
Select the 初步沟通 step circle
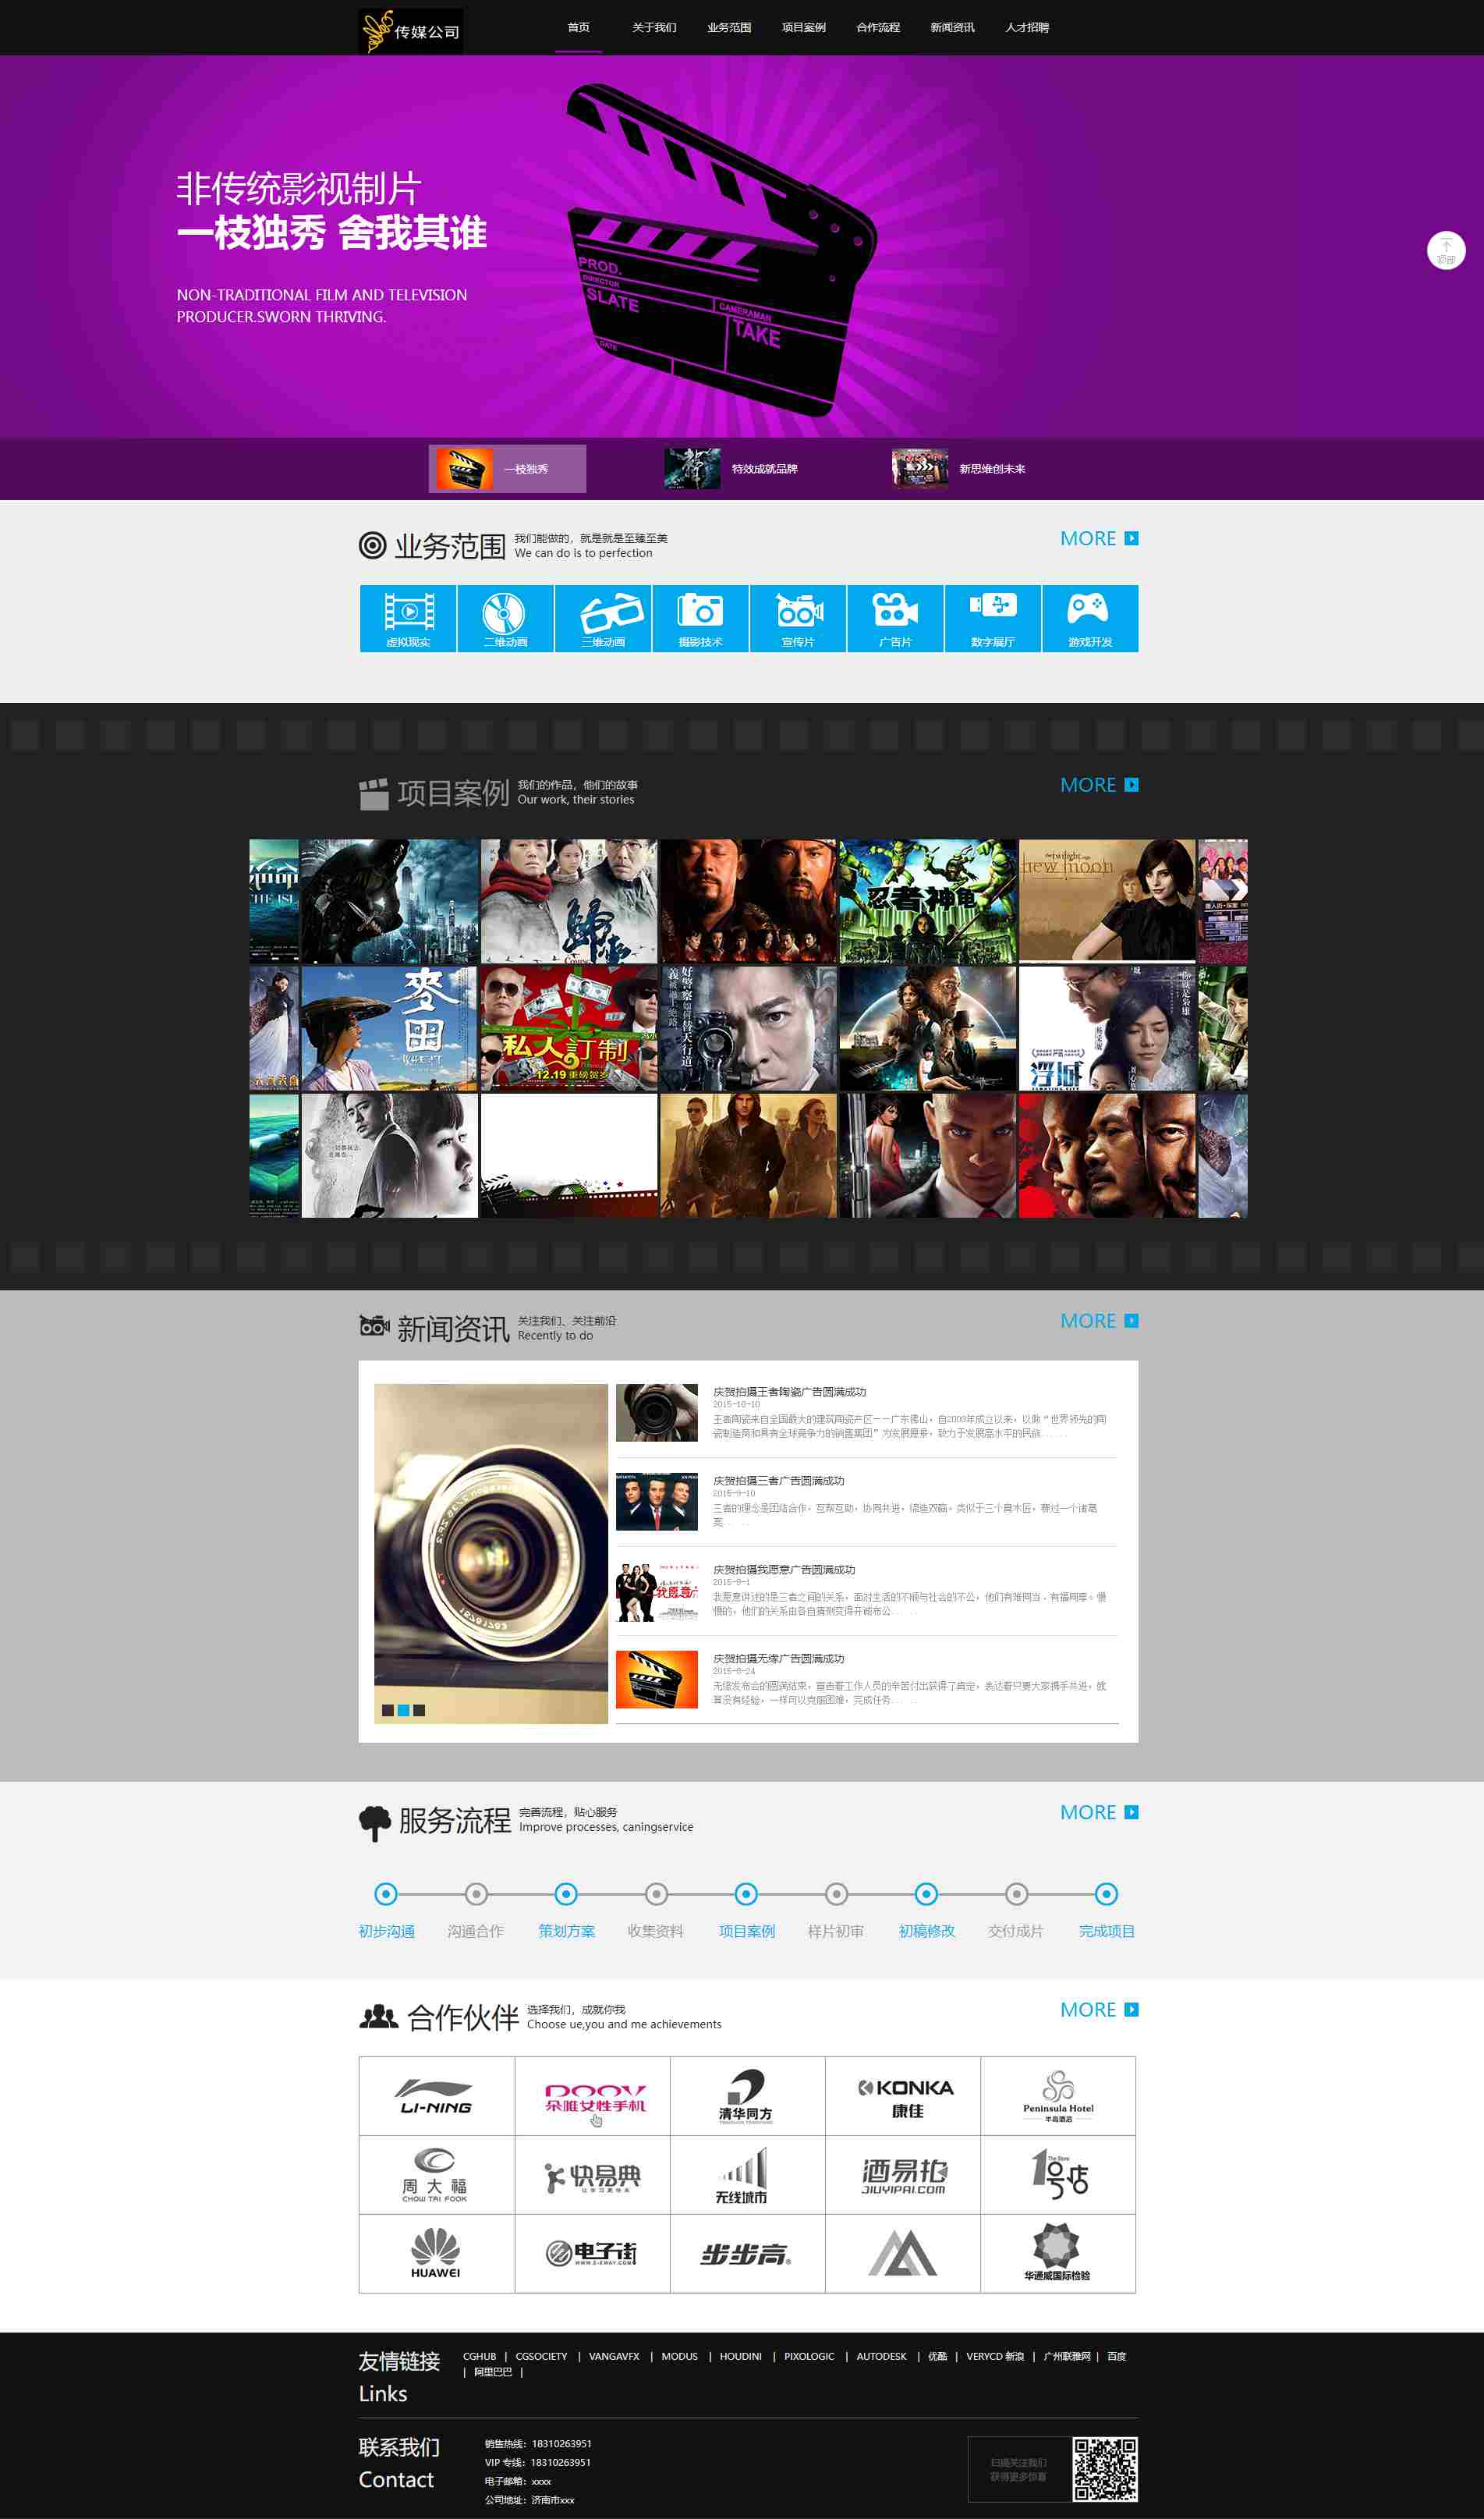click(x=386, y=1893)
